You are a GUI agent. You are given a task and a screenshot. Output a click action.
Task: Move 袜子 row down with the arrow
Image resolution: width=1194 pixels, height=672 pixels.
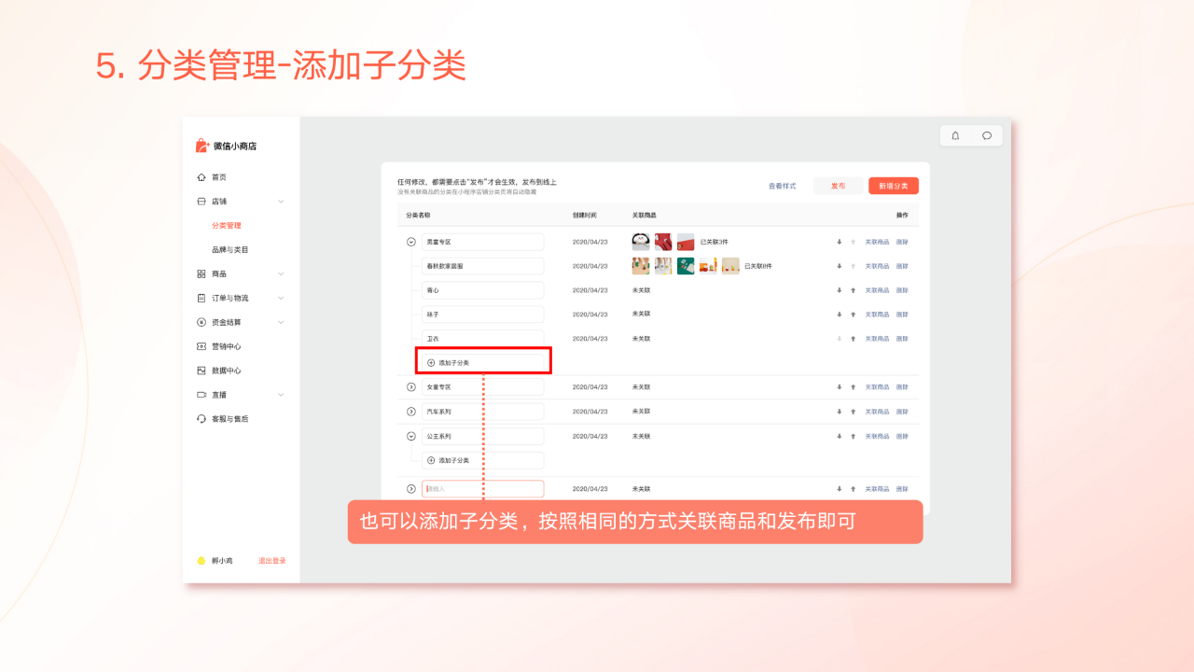840,315
